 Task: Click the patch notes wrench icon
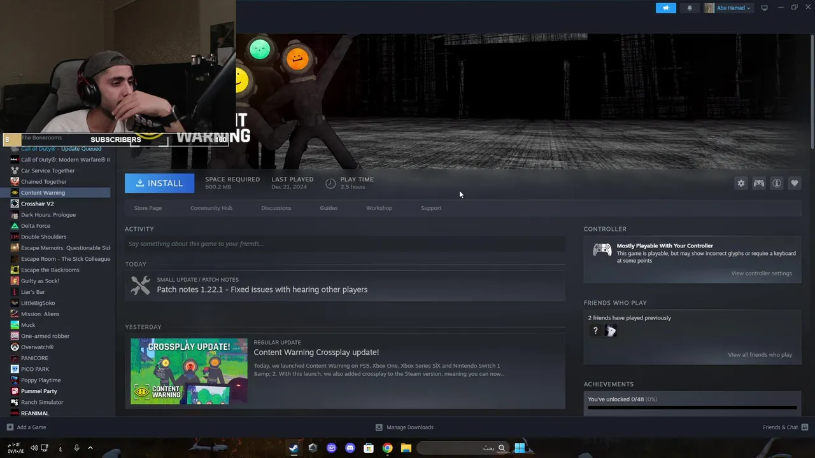(141, 285)
